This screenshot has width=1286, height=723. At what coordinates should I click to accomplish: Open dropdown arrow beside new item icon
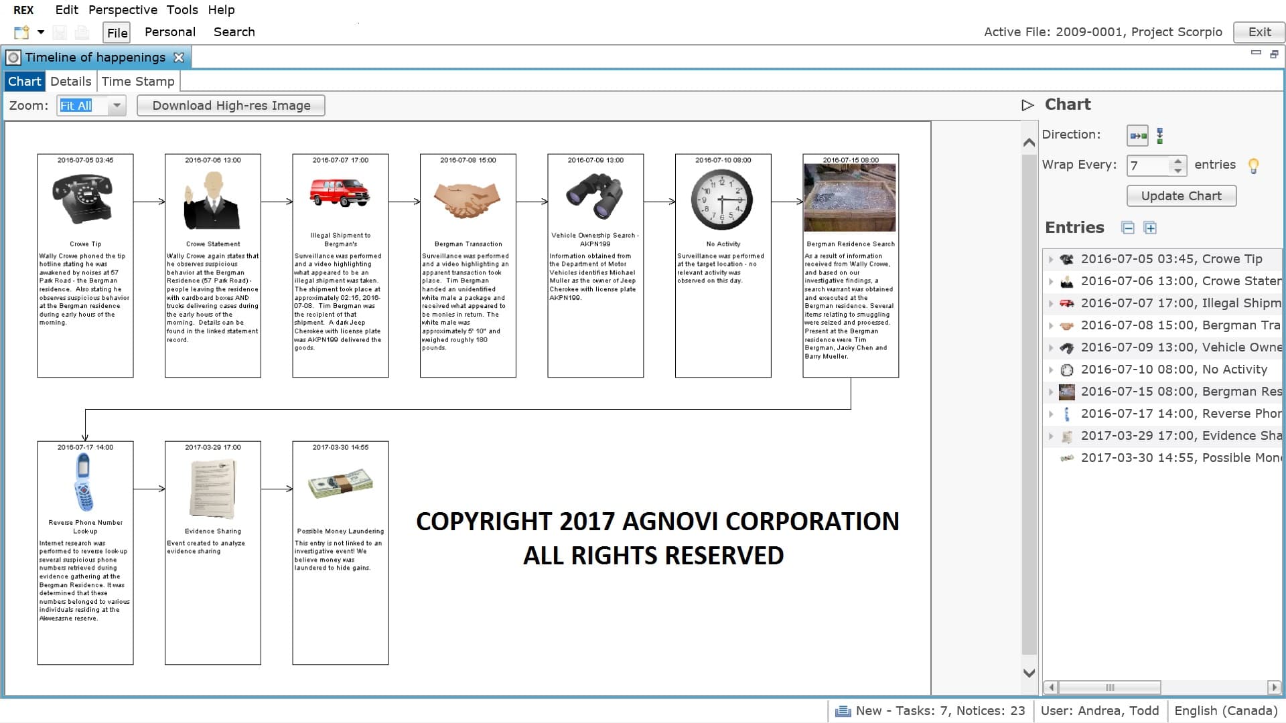click(41, 32)
